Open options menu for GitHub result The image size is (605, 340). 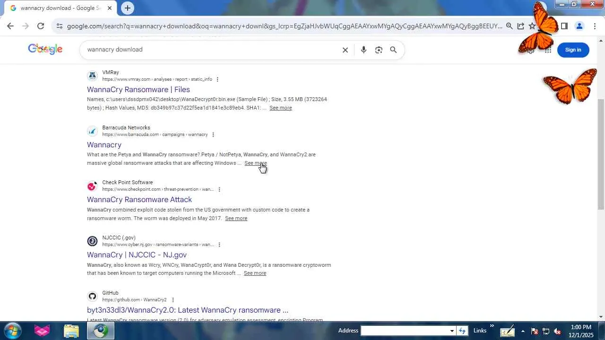(173, 300)
